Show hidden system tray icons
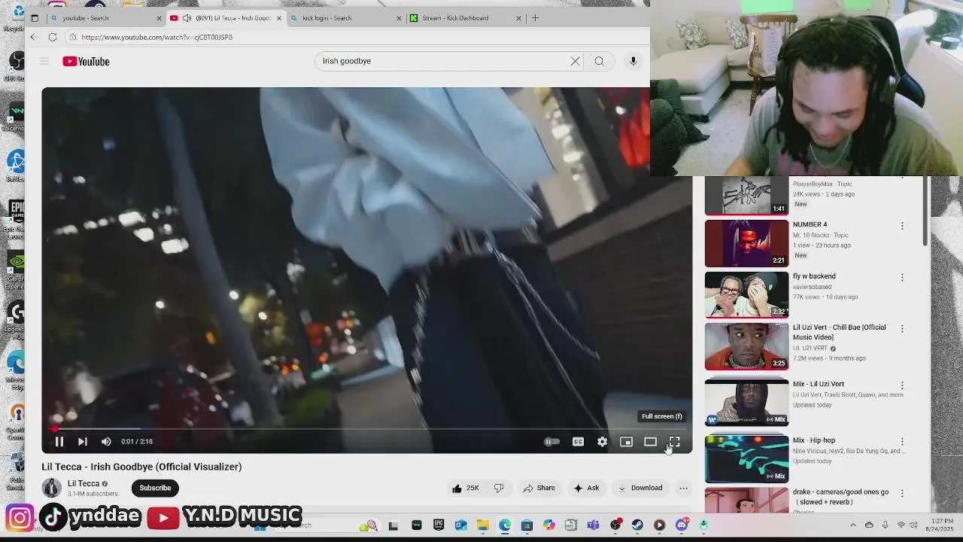 click(x=852, y=525)
